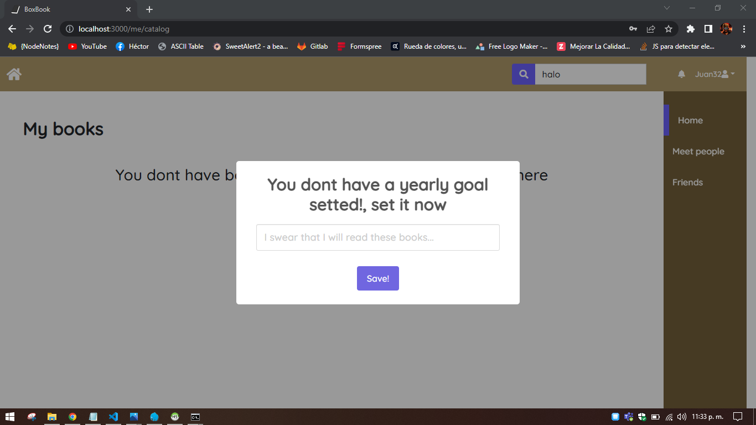
Task: Reload the current page
Action: [48, 29]
